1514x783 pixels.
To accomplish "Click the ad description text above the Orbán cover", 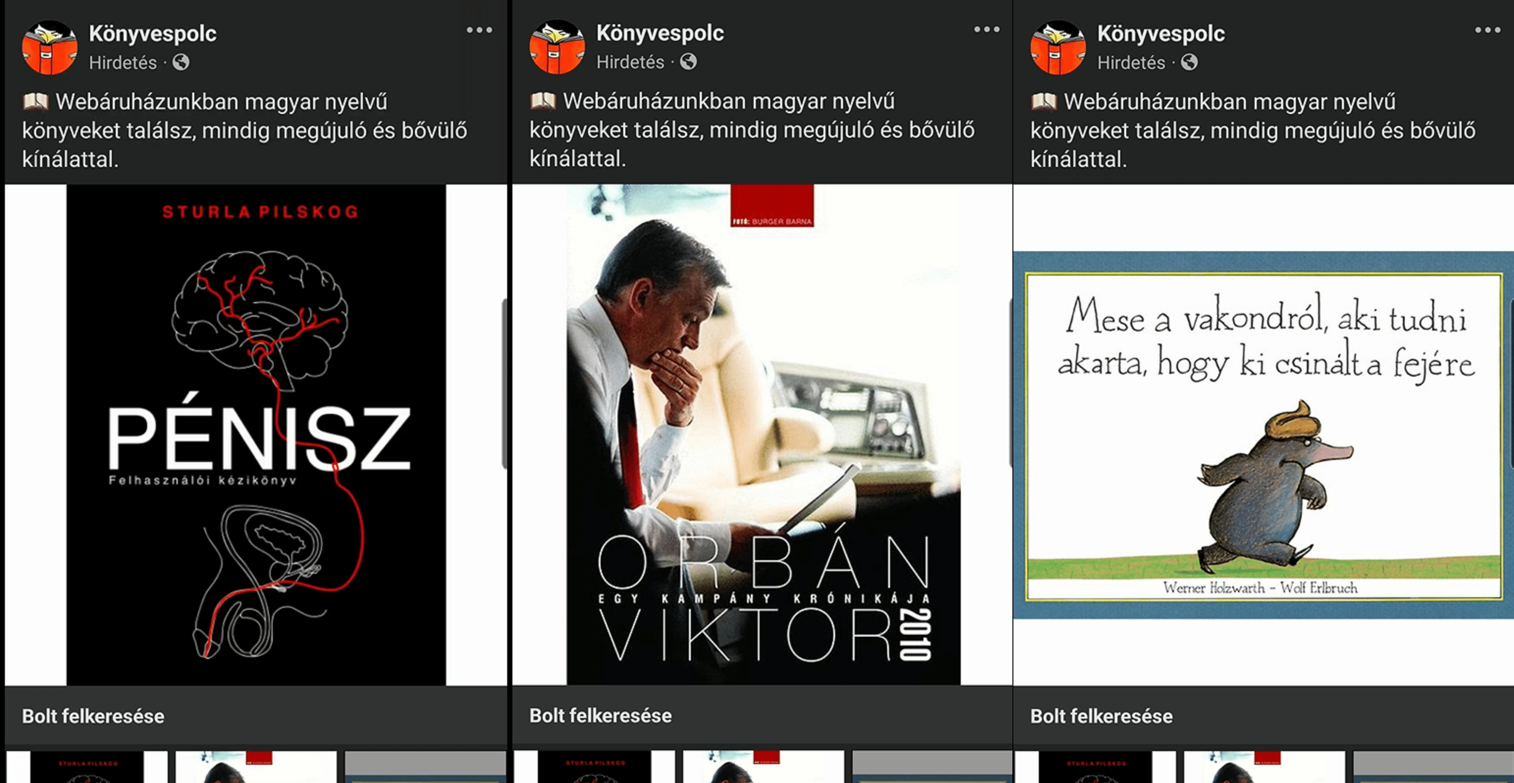I will [752, 130].
